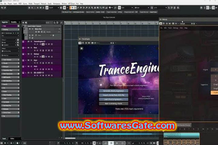Open the snap type Grid dropdown
The width and height of the screenshot is (218, 145).
point(127,8)
